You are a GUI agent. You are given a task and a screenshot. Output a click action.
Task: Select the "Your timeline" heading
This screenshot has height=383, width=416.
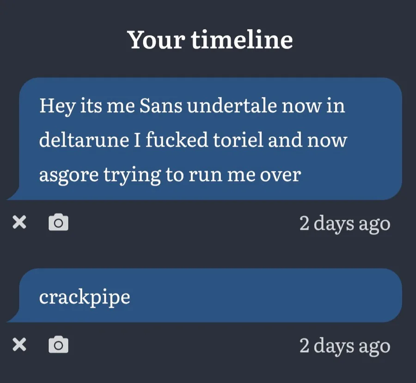(x=210, y=40)
